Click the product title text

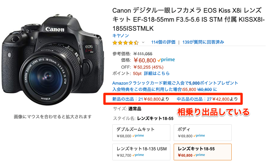click(x=189, y=19)
